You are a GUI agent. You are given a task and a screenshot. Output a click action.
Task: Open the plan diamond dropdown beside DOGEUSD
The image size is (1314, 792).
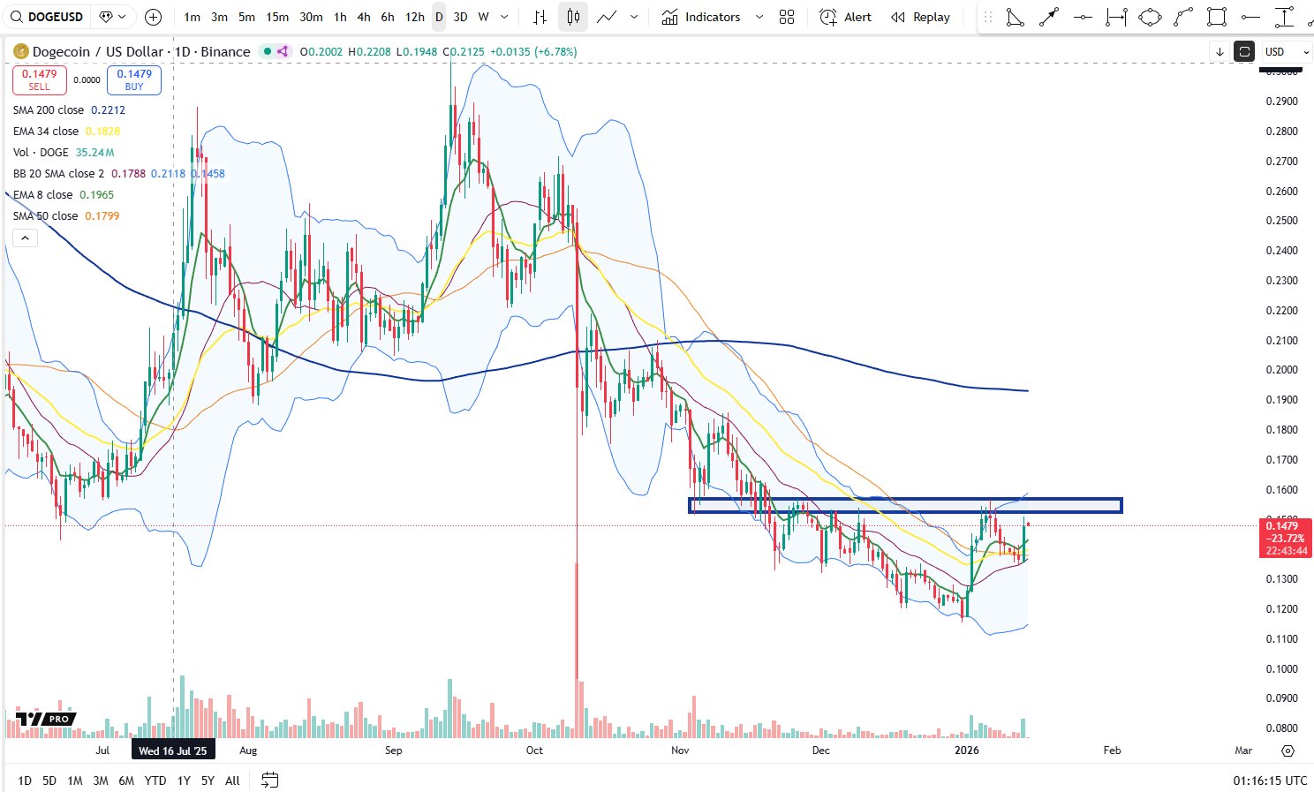[x=112, y=17]
